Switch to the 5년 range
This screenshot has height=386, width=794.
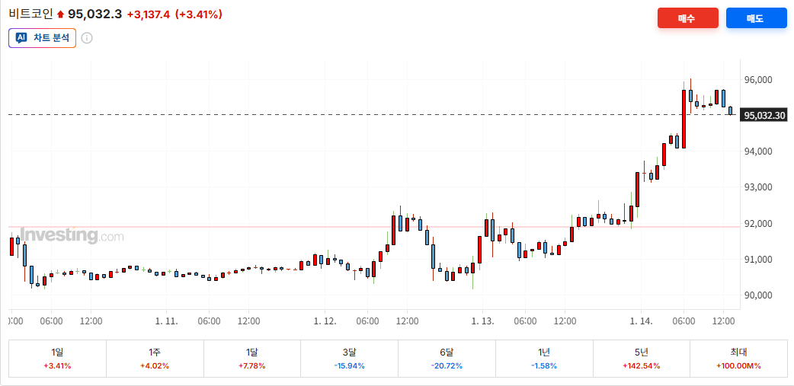(x=641, y=359)
